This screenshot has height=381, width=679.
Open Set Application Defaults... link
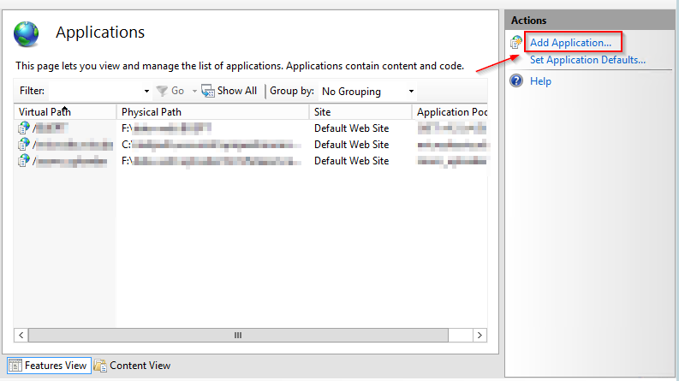click(x=587, y=60)
